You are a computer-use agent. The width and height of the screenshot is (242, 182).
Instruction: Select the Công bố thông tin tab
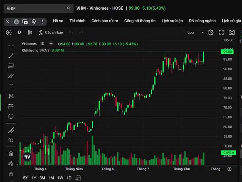pyautogui.click(x=140, y=21)
